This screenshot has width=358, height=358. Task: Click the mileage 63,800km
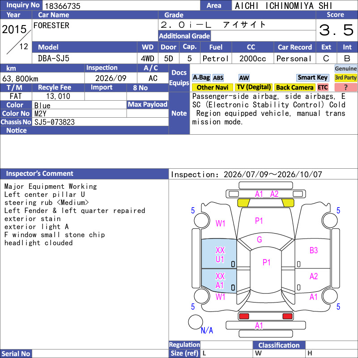tap(20, 79)
